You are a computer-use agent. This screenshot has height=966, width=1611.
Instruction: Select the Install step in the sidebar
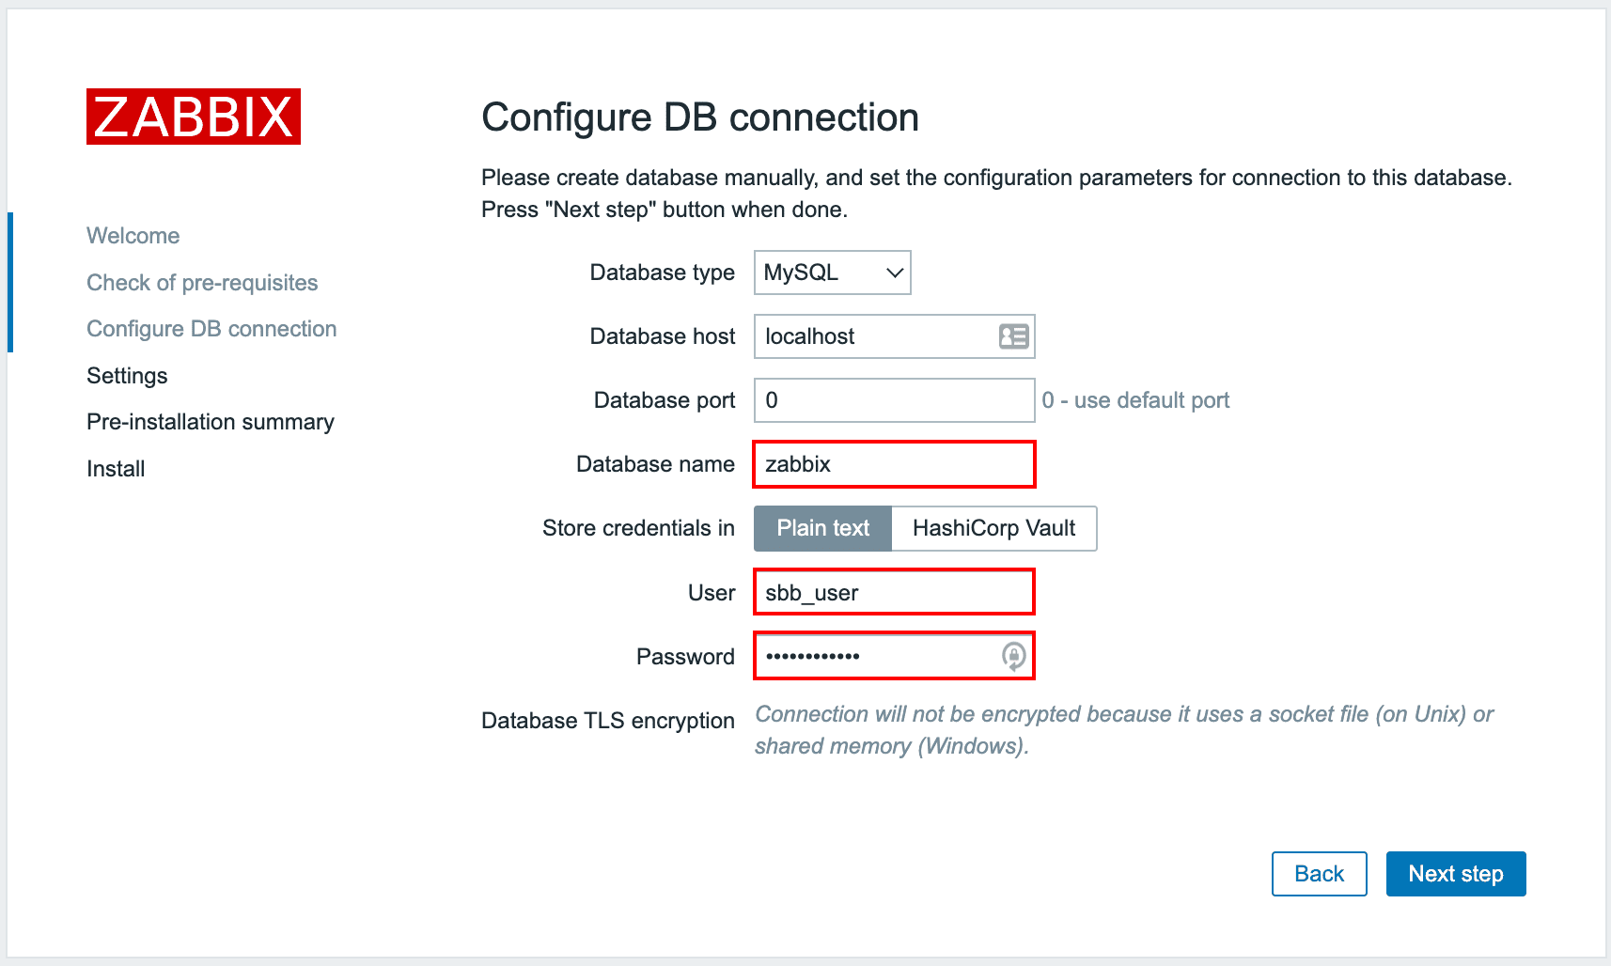point(116,469)
